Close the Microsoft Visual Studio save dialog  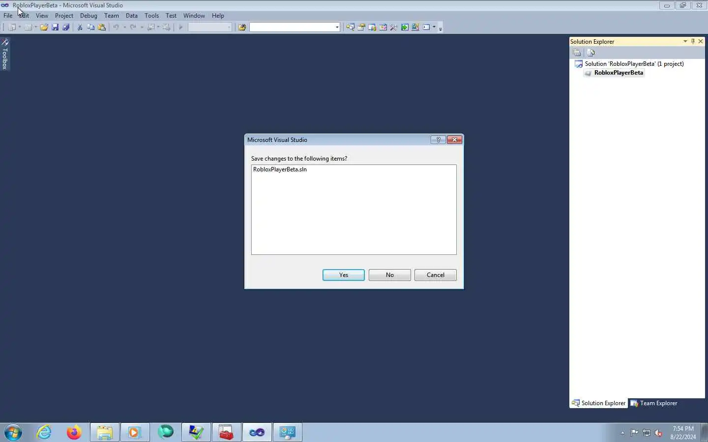pos(455,140)
